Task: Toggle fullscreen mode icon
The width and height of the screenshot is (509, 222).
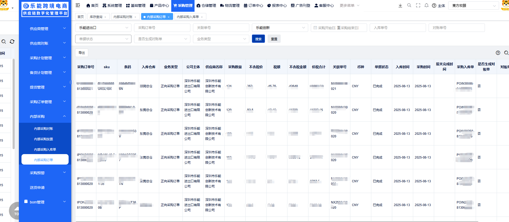Action: tap(418, 5)
